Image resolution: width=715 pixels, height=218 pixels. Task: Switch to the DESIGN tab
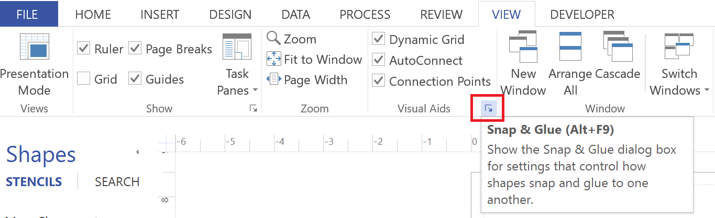[x=230, y=15]
